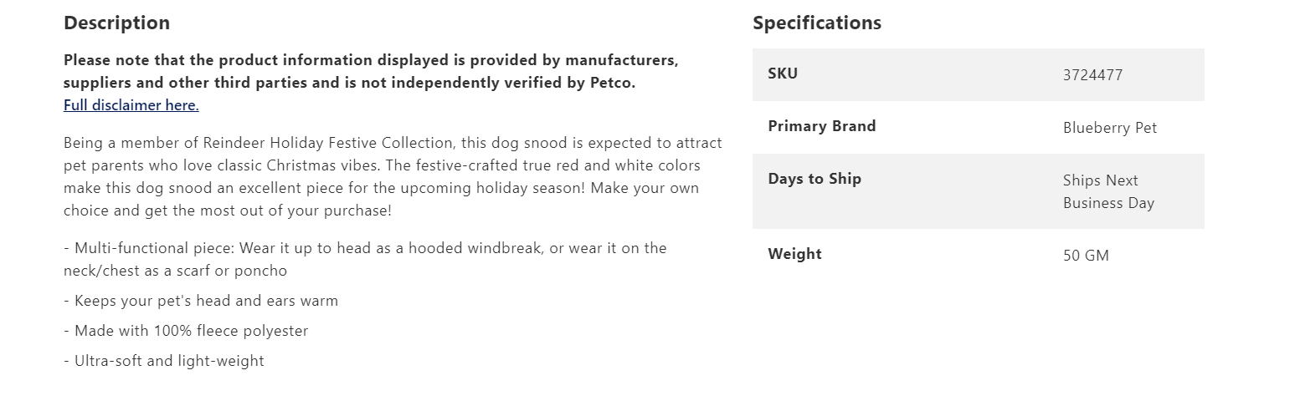Image resolution: width=1295 pixels, height=411 pixels.
Task: Click the Specifications section heading
Action: pyautogui.click(x=816, y=23)
